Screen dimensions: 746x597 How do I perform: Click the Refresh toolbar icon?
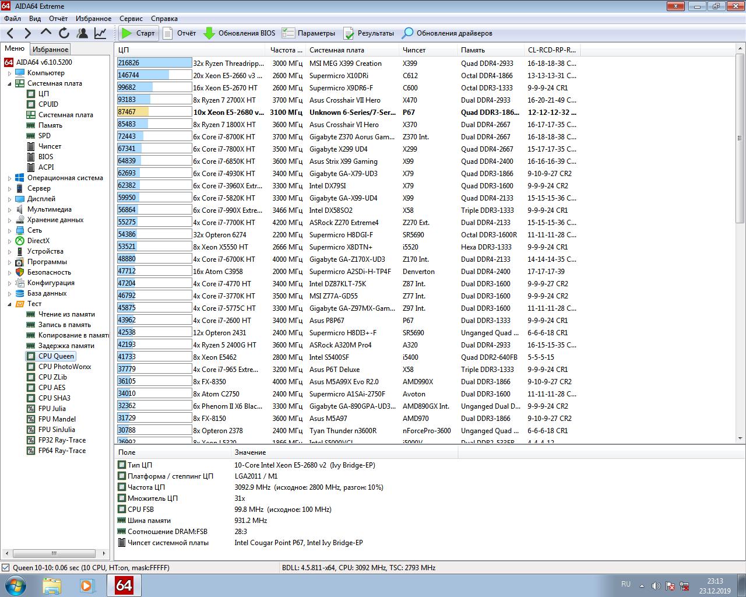(64, 33)
